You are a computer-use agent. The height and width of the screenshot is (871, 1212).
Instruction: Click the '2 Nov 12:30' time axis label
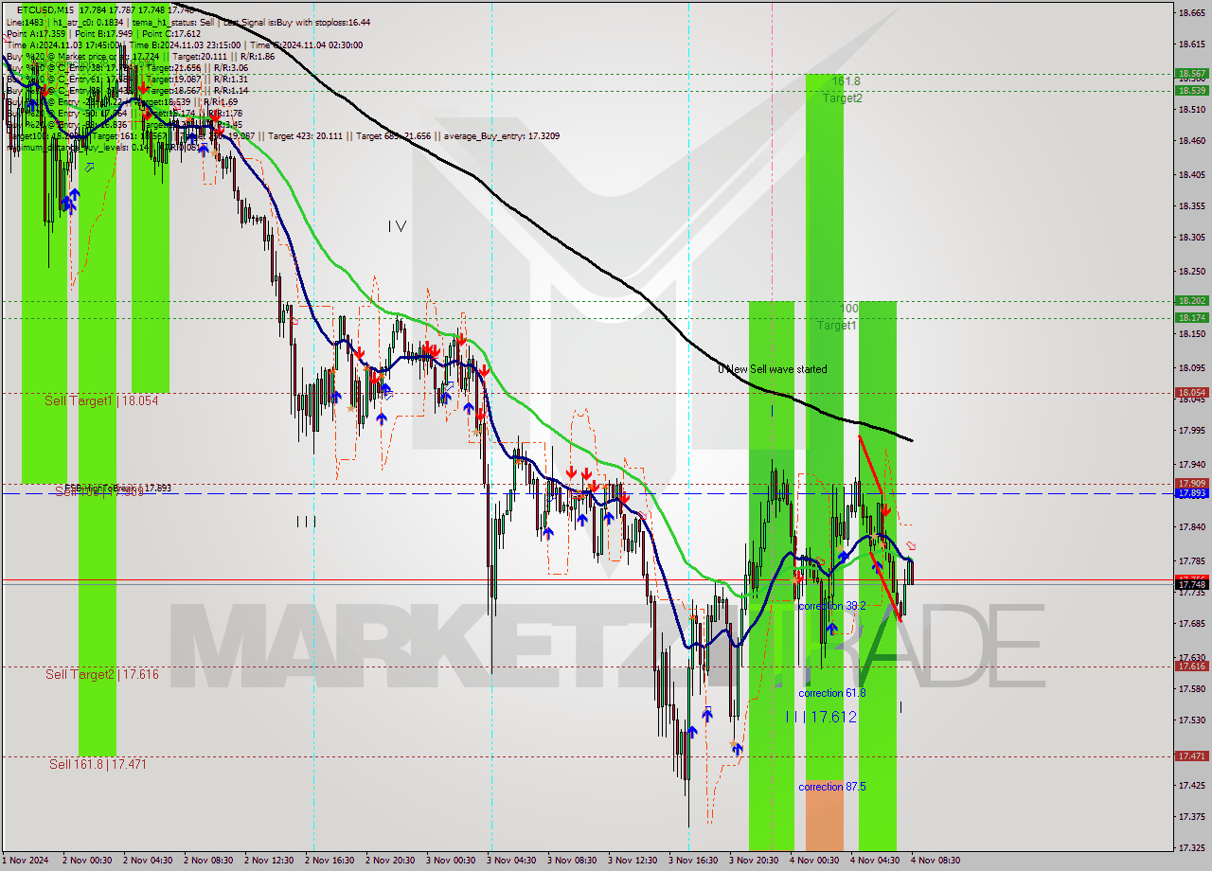coord(269,861)
